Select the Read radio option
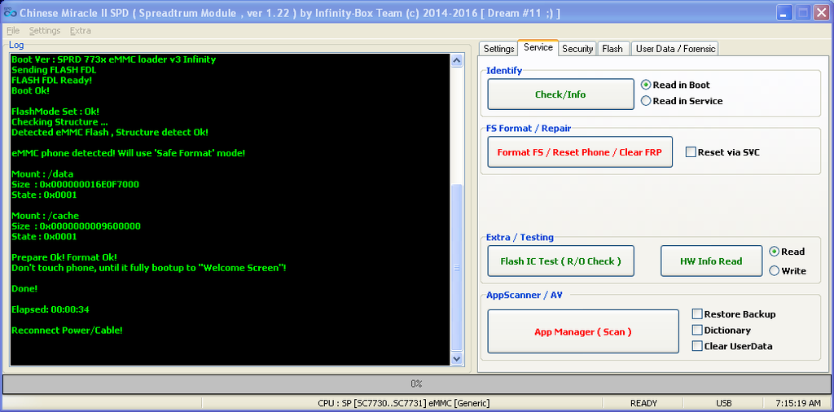The image size is (834, 412). [775, 252]
